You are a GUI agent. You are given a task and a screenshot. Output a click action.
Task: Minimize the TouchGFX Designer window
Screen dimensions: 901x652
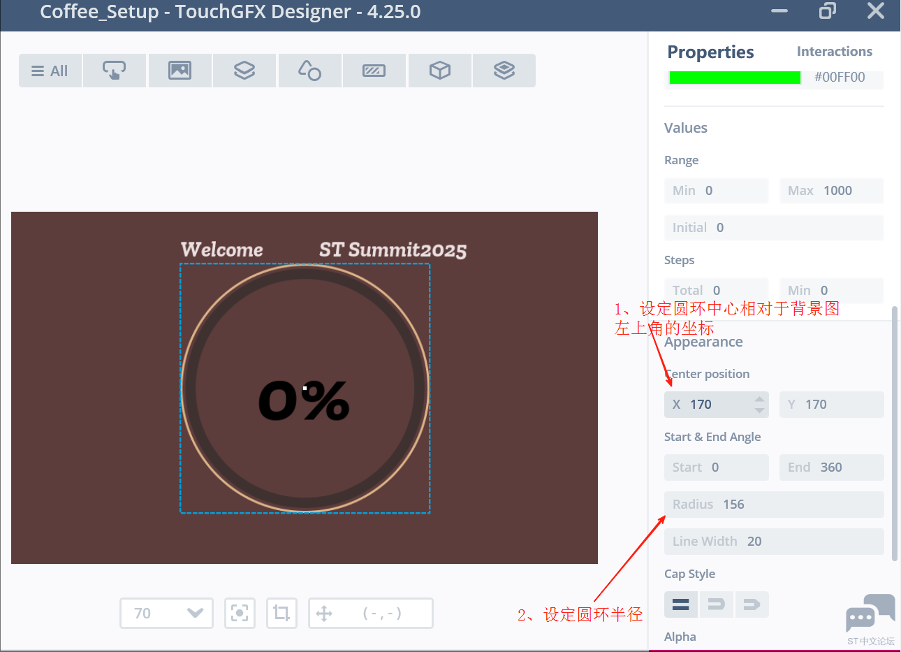pyautogui.click(x=779, y=11)
